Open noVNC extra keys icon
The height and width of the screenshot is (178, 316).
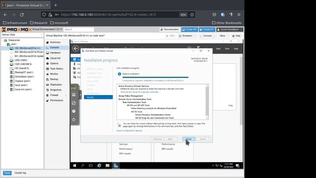click(x=74, y=94)
